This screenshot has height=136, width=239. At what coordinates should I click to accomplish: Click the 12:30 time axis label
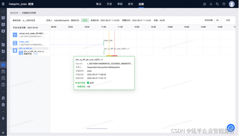pyautogui.click(x=153, y=27)
